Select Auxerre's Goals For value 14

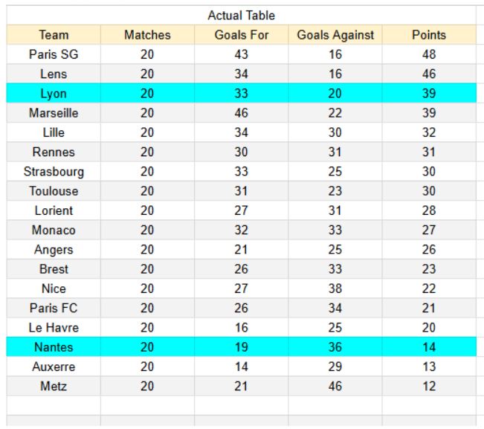241,367
